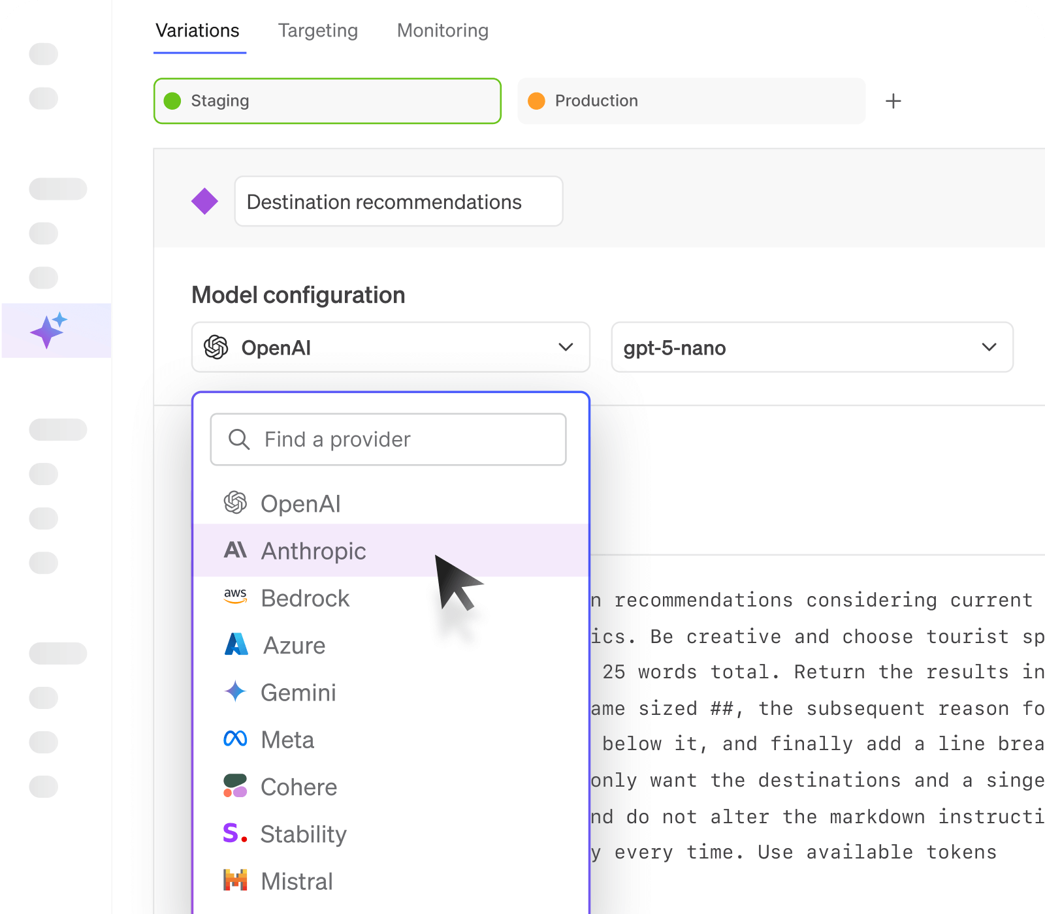Screen dimensions: 1045x914
Task: Add a new environment with plus icon
Action: coord(893,101)
